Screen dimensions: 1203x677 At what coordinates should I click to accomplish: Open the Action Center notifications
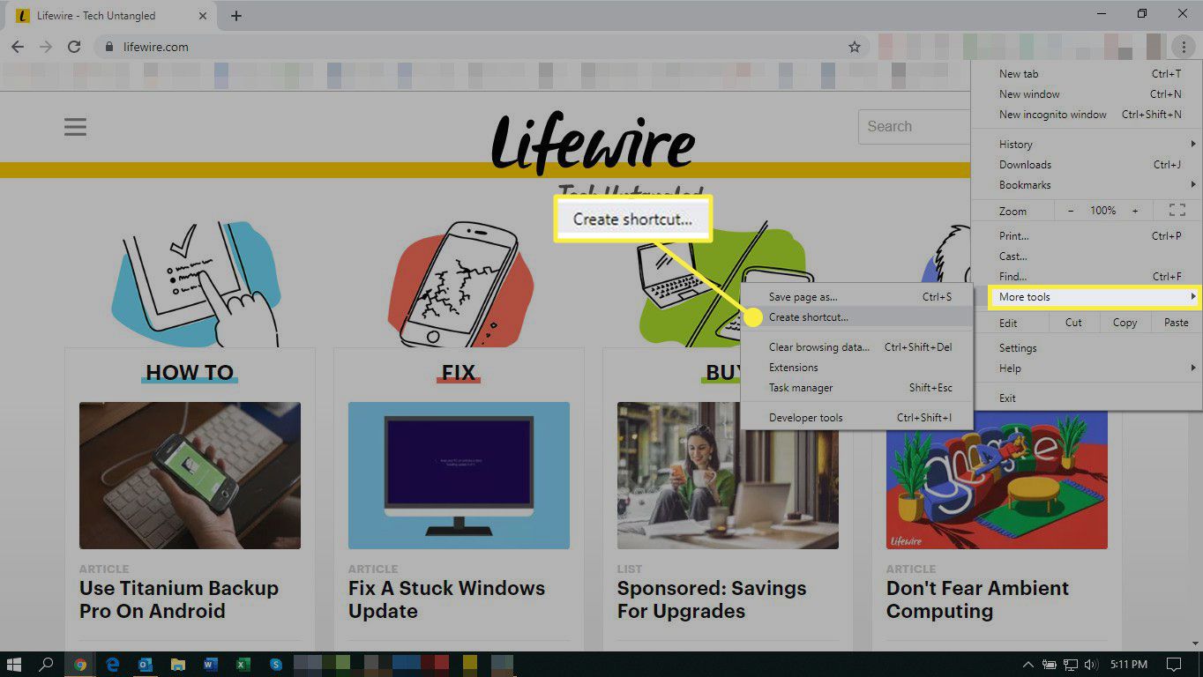tap(1174, 664)
